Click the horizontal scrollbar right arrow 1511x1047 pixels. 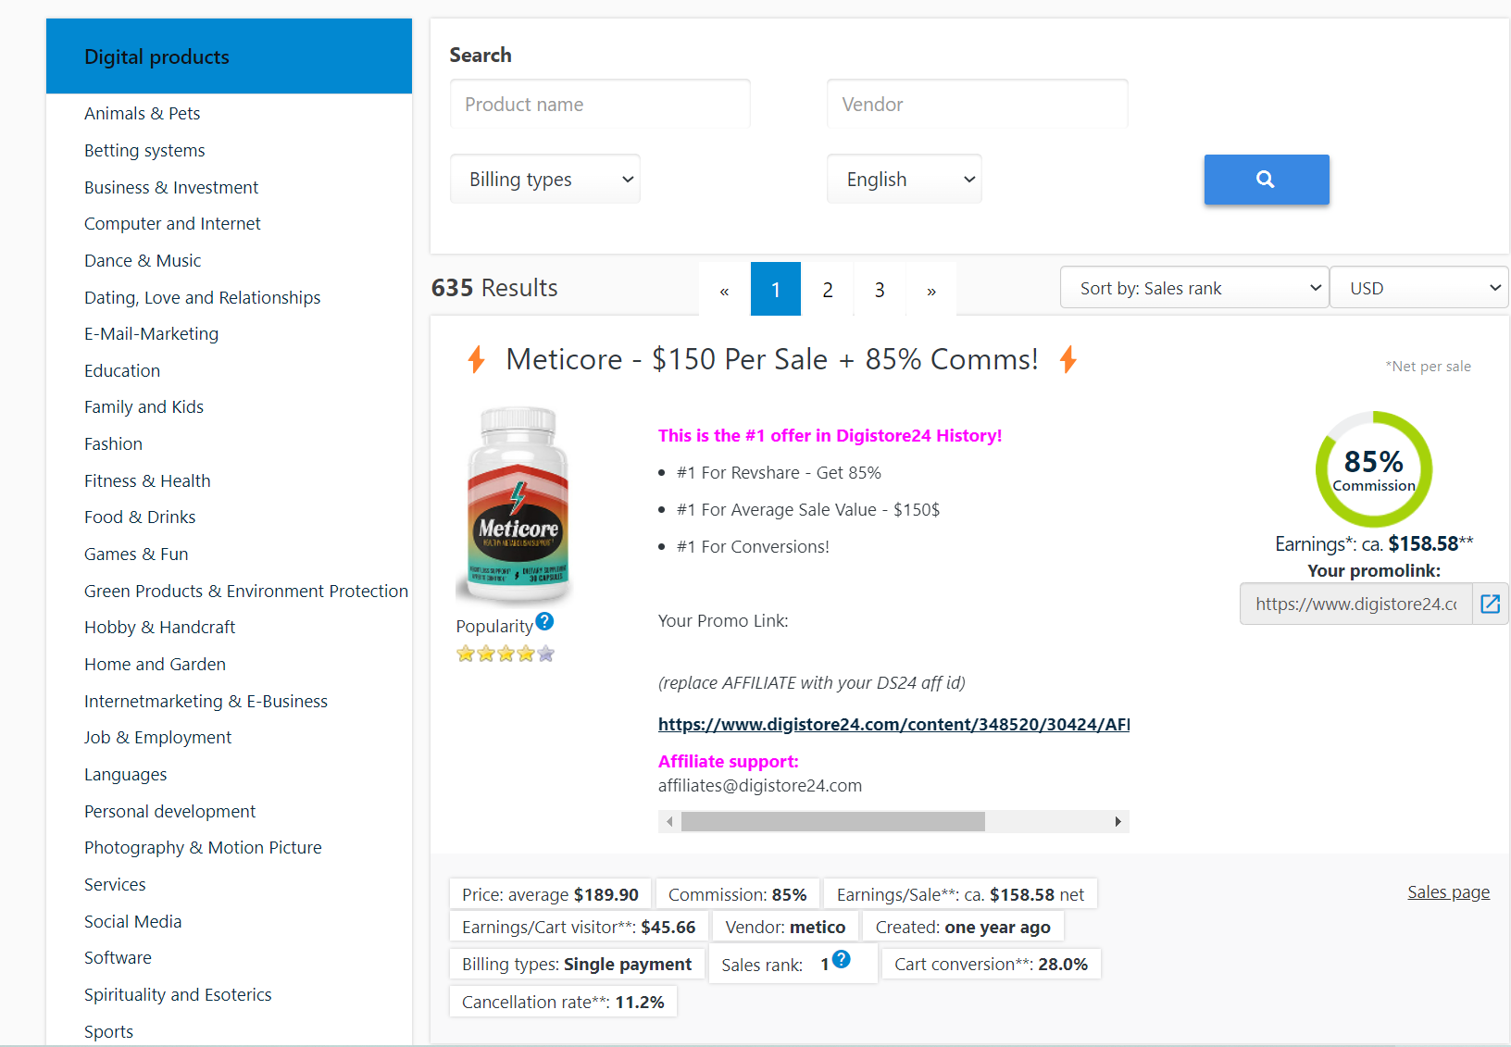[1118, 822]
